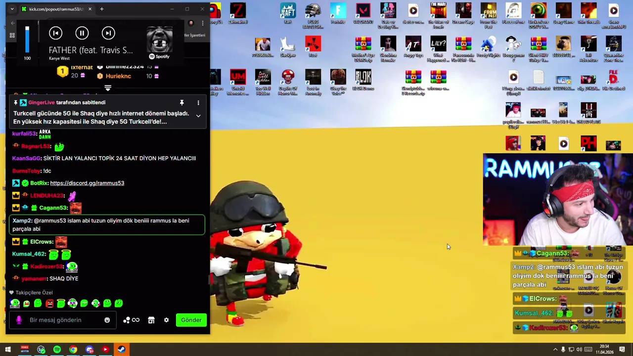This screenshot has width=633, height=356.
Task: Close the kick.com browser tab
Action: (90, 9)
